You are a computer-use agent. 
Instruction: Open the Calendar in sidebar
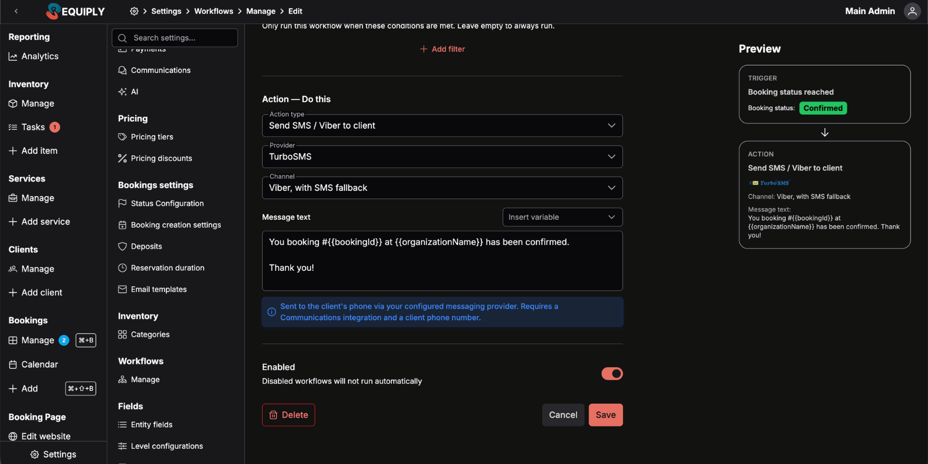click(x=33, y=364)
